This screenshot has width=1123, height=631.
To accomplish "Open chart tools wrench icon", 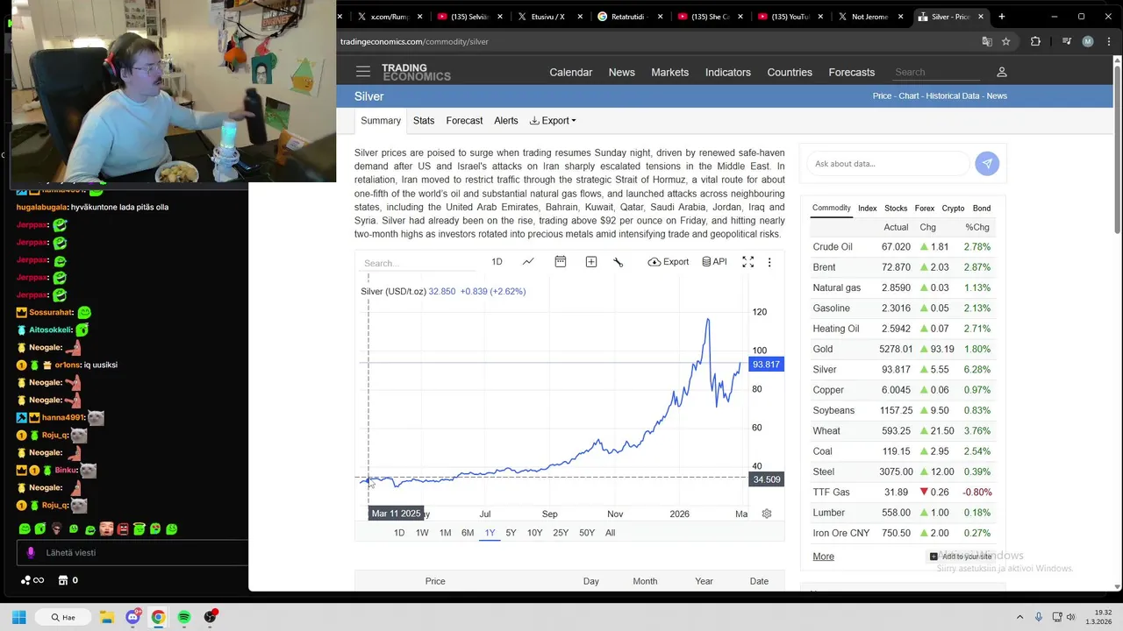I will pos(619,262).
